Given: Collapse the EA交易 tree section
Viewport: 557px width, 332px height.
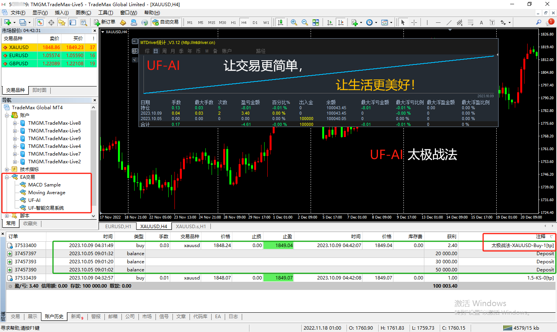Looking at the screenshot, I should point(7,177).
